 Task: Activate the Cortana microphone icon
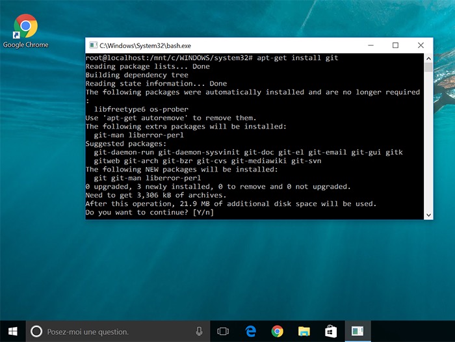point(199,332)
